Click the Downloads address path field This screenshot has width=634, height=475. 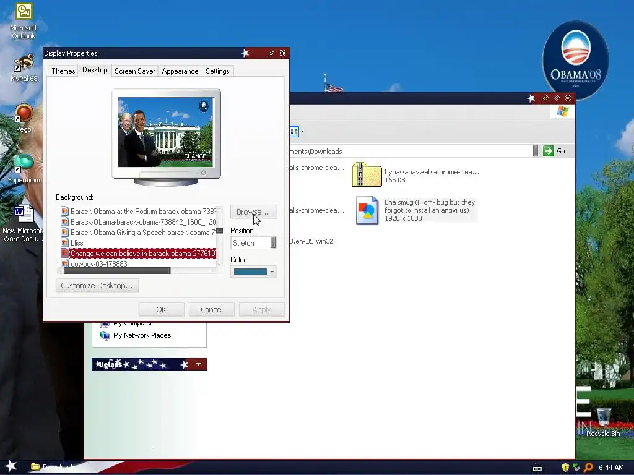[411, 151]
